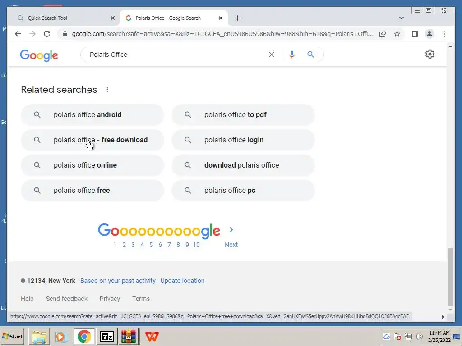The image size is (462, 346).
Task: Open the Chrome side panel
Action: click(415, 34)
